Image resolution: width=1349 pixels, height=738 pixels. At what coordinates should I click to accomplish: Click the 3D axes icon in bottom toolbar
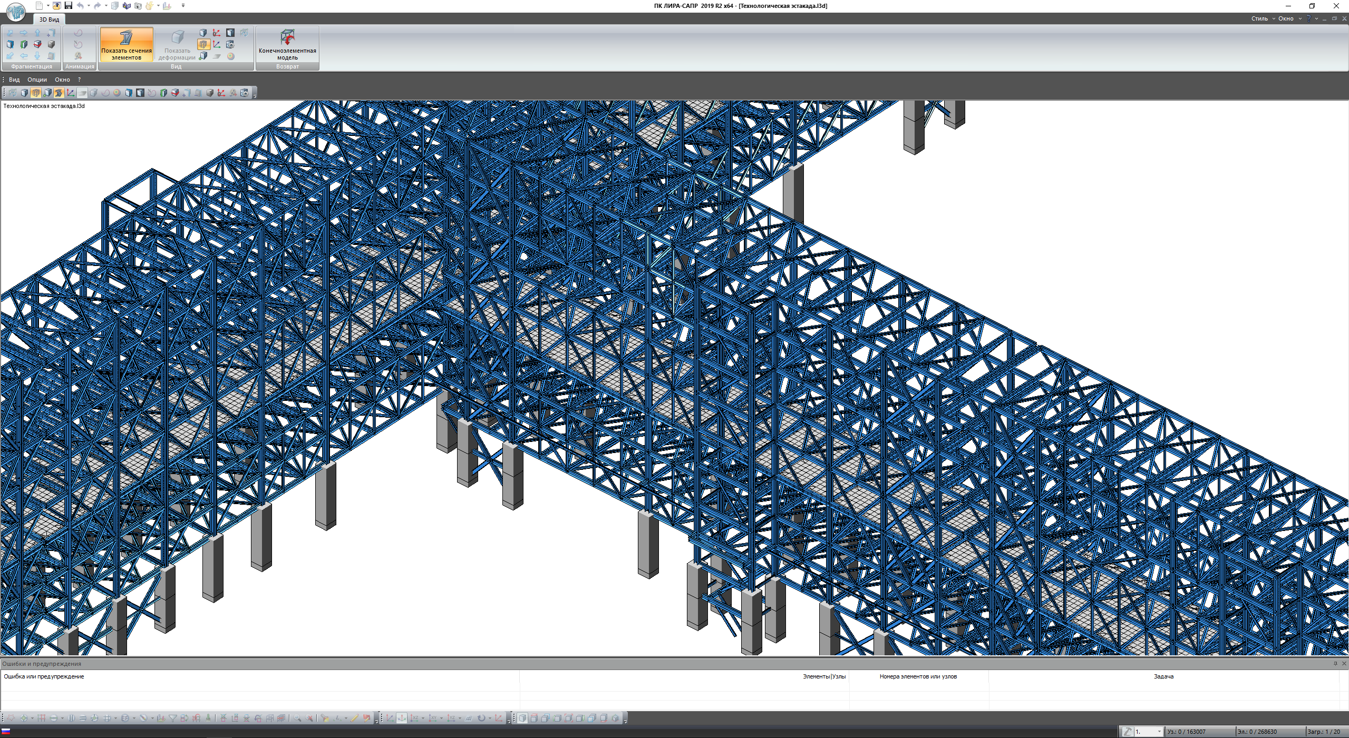click(390, 718)
